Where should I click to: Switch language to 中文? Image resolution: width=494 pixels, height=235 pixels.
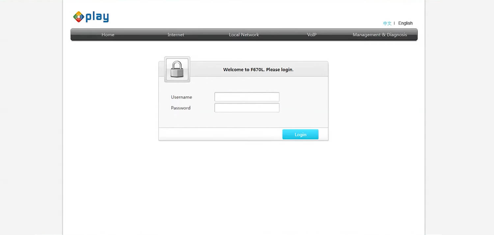click(x=387, y=23)
